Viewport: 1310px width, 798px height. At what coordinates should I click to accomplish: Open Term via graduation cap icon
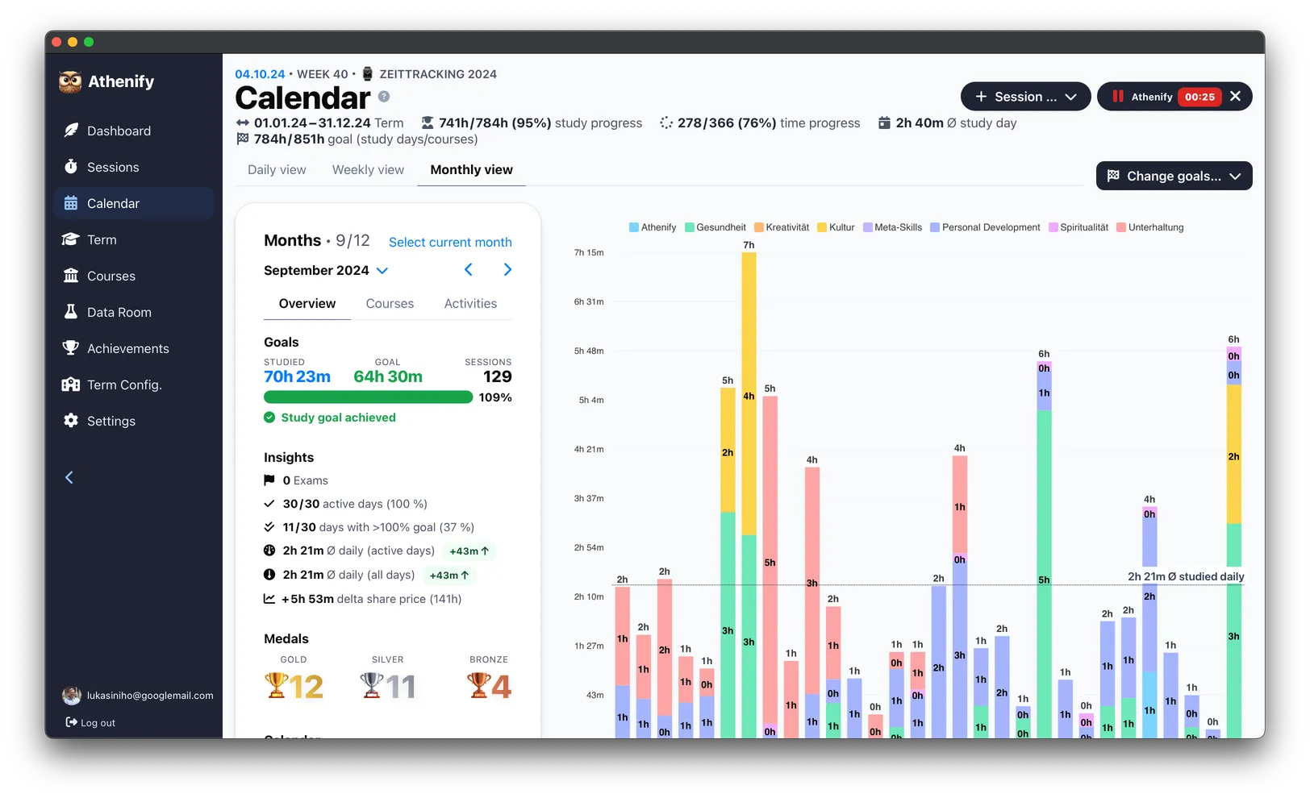71,239
